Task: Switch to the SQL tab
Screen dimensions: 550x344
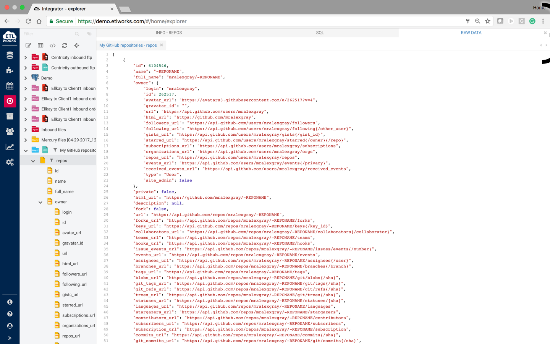Action: tap(320, 33)
